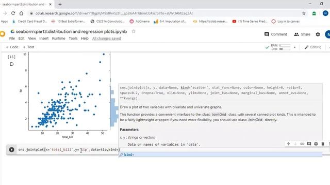This screenshot has height=185, width=330.
Task: Click green browser extension icon
Action: (x=314, y=13)
